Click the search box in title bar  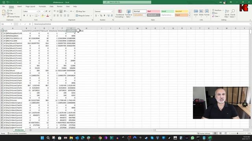coord(127,2)
